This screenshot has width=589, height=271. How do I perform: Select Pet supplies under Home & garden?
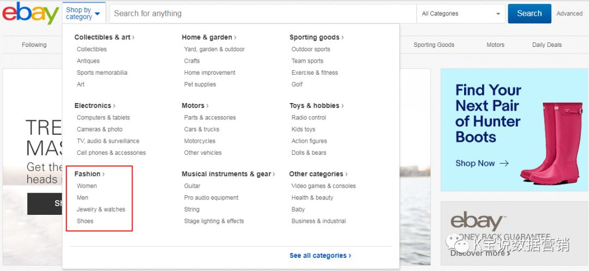[x=200, y=85]
